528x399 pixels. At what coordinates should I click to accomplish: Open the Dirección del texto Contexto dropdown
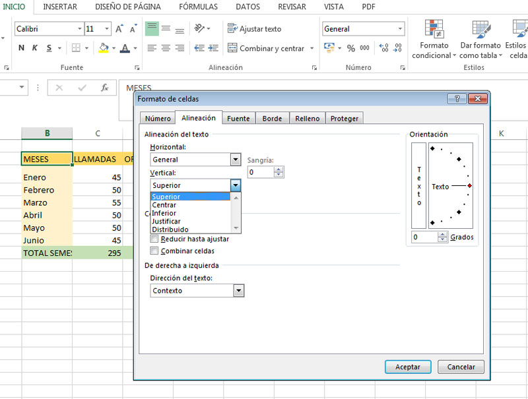239,291
